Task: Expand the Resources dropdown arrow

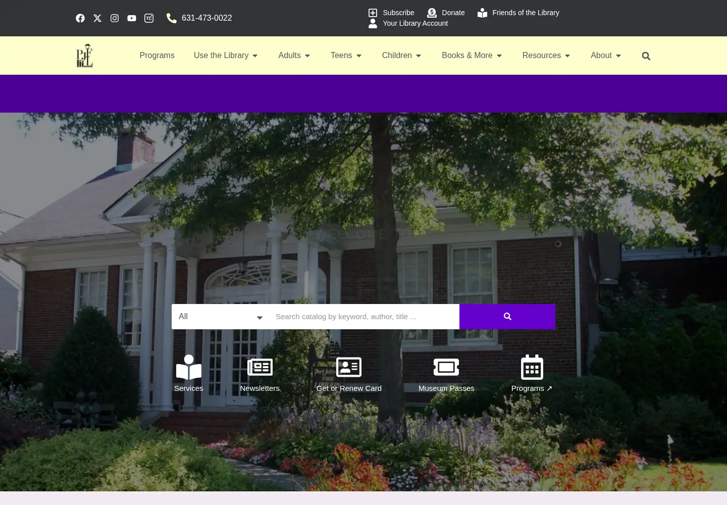Action: (567, 56)
